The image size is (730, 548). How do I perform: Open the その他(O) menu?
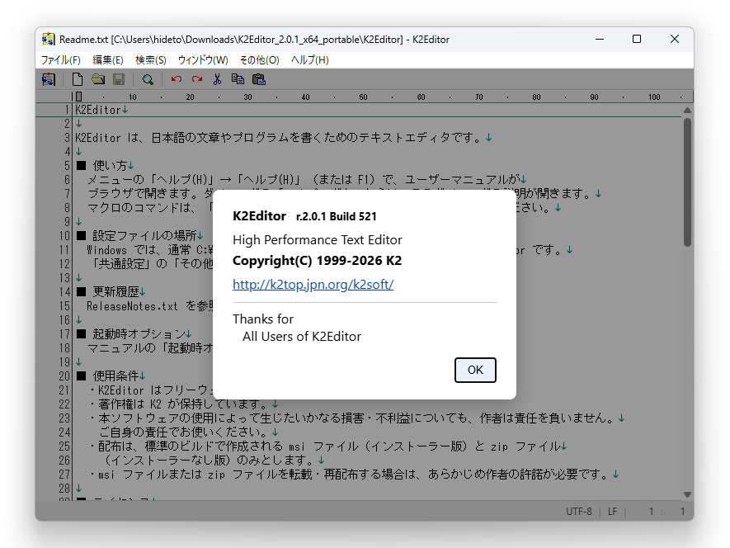pyautogui.click(x=259, y=59)
